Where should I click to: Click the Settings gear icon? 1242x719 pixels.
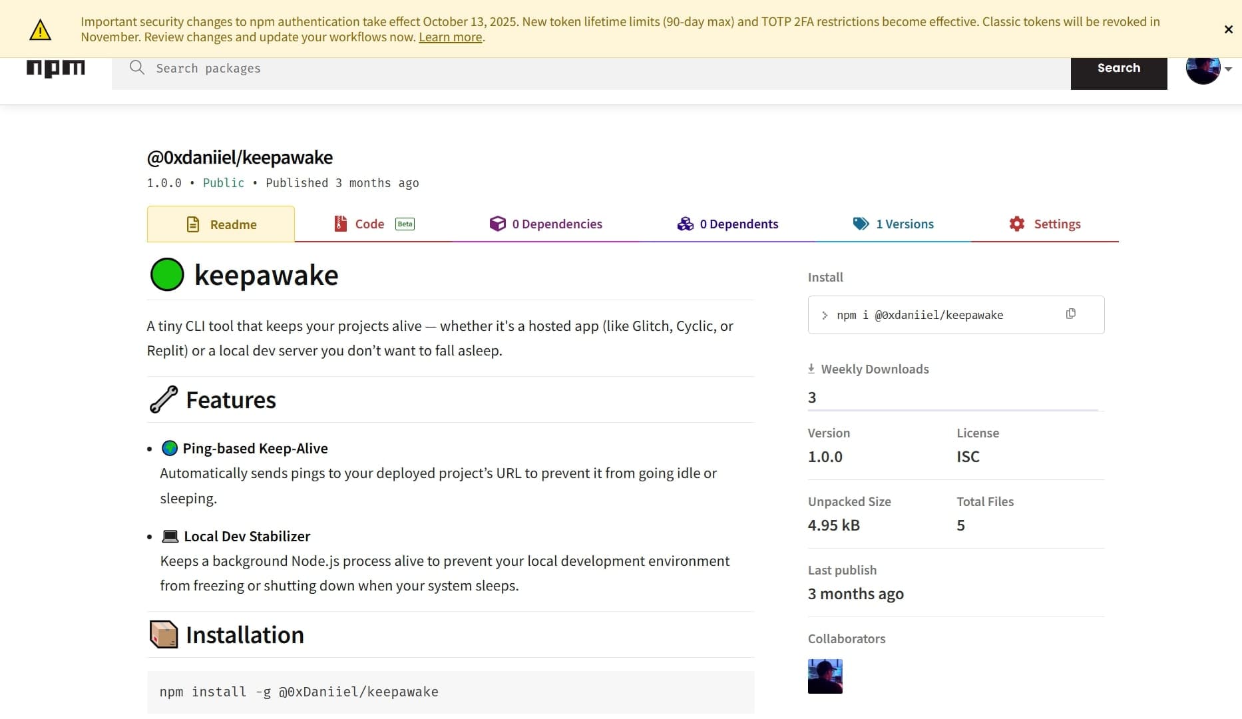tap(1016, 224)
